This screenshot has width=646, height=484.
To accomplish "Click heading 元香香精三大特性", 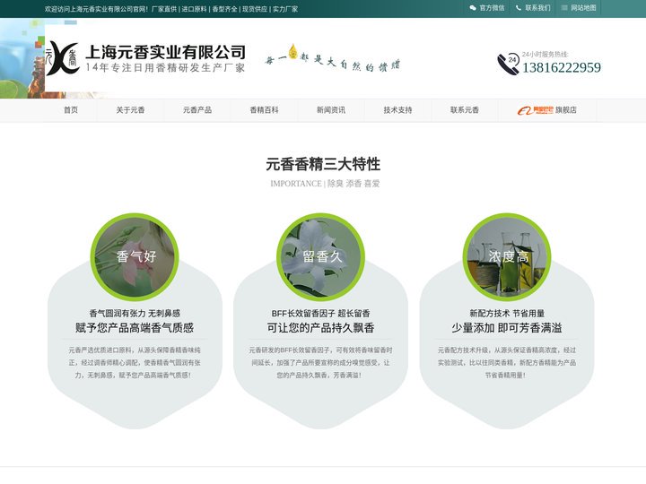I will [x=323, y=164].
